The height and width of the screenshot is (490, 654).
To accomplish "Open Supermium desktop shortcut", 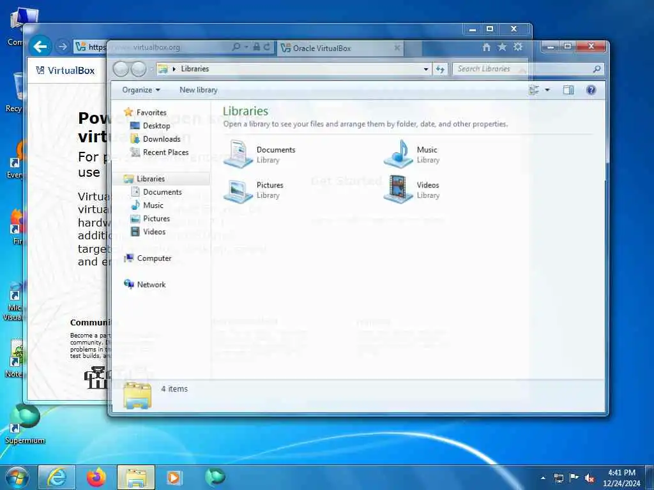I will pos(25,423).
